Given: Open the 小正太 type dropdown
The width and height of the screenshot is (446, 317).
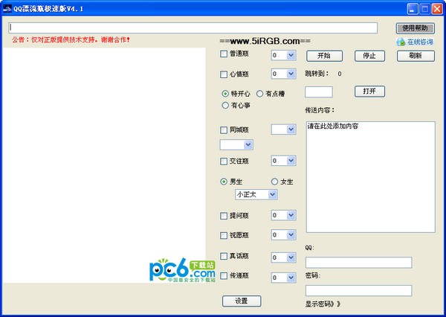Looking at the screenshot, I should 273,195.
